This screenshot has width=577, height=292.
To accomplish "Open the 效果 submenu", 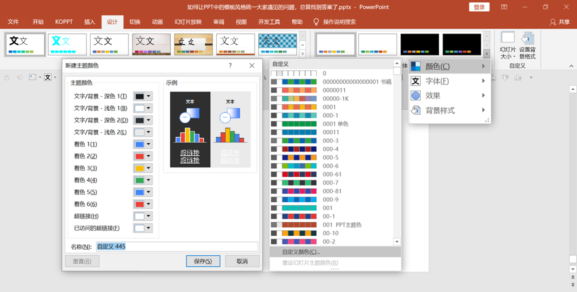I will pos(450,95).
